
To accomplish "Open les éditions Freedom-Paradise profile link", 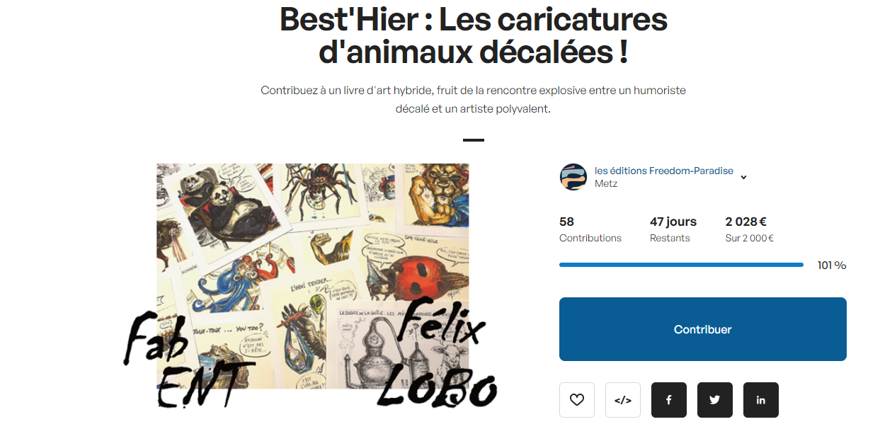I will pos(664,171).
